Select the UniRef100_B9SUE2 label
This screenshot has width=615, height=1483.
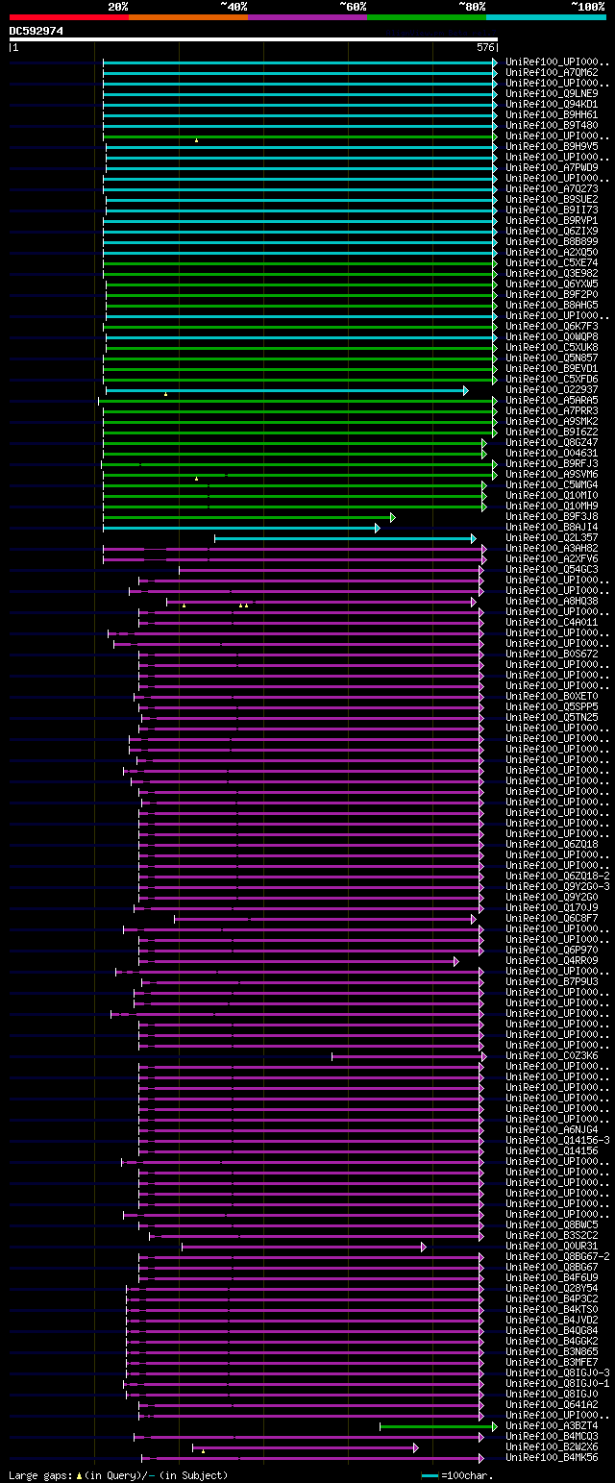552,199
